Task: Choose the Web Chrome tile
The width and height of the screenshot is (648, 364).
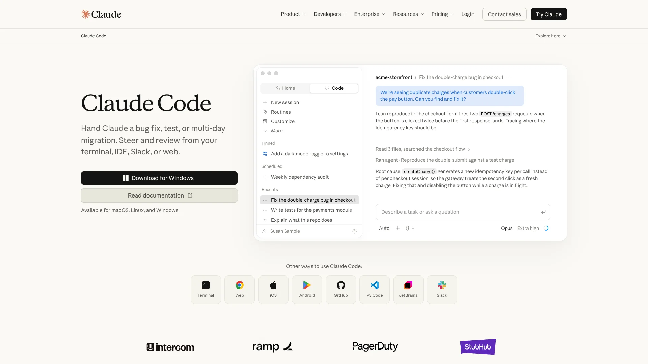Action: point(240,290)
